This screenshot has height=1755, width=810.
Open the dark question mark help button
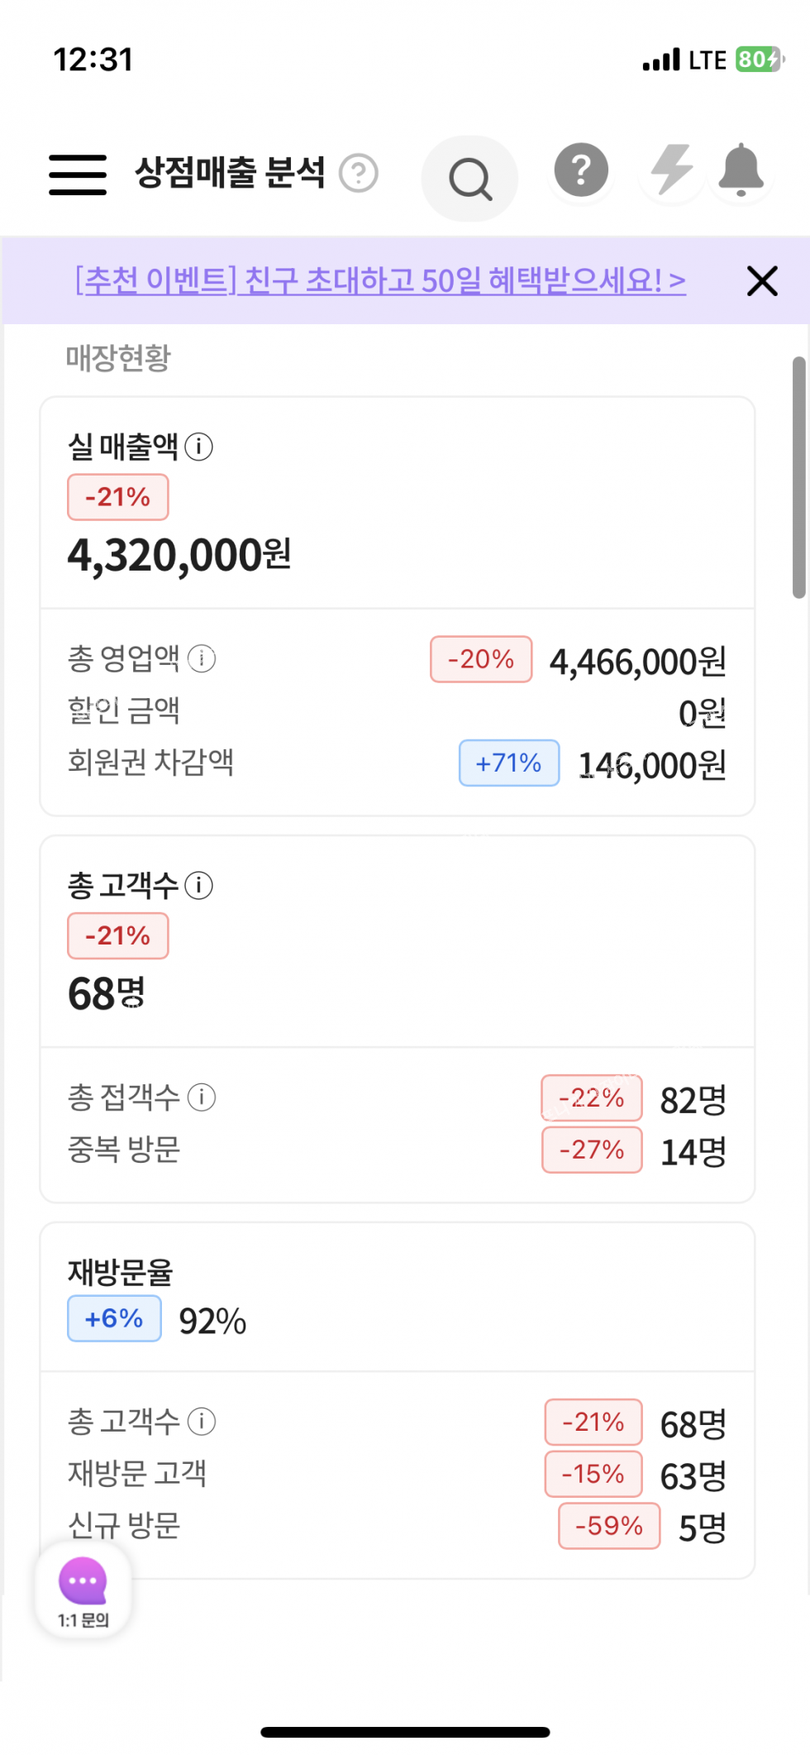coord(581,170)
